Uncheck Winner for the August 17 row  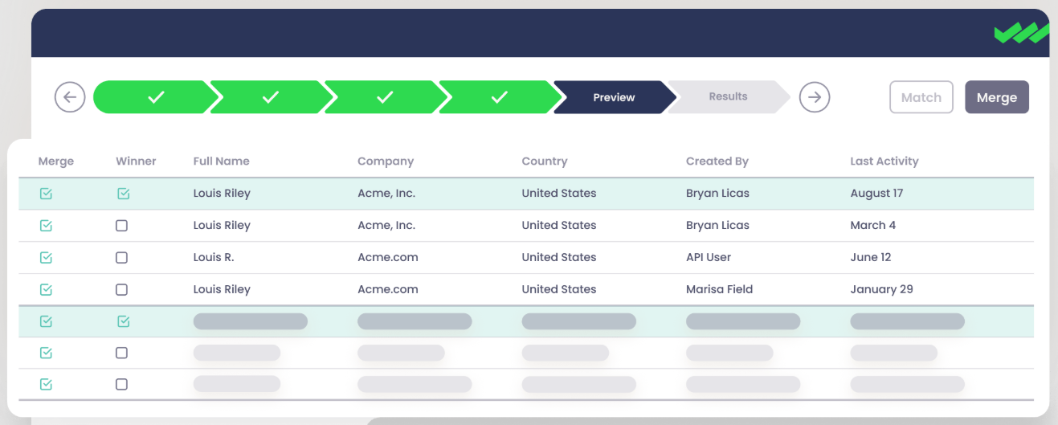(x=124, y=194)
